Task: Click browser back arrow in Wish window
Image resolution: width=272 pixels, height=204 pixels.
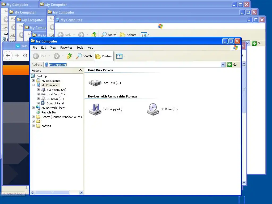Action: tap(8, 56)
